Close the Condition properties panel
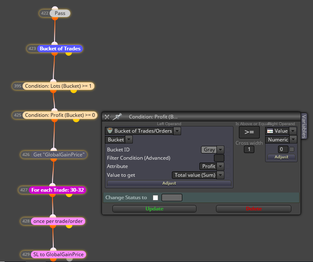 point(107,117)
